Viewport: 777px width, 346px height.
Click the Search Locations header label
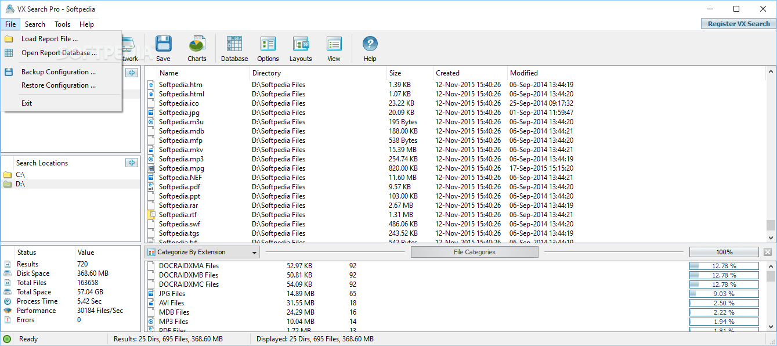[x=42, y=163]
